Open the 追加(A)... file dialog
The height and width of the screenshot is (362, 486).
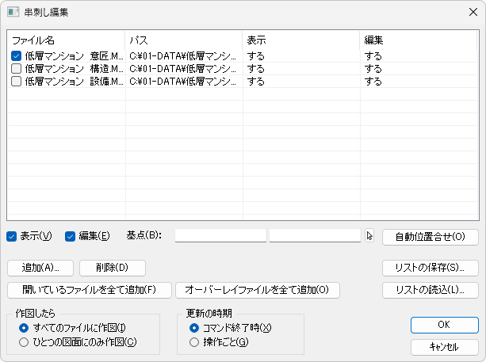[40, 268]
